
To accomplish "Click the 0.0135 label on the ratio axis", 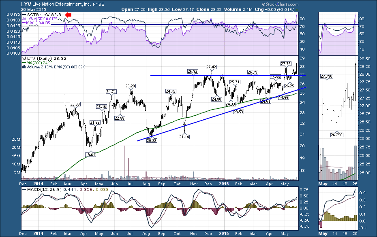I will [x=13, y=14].
